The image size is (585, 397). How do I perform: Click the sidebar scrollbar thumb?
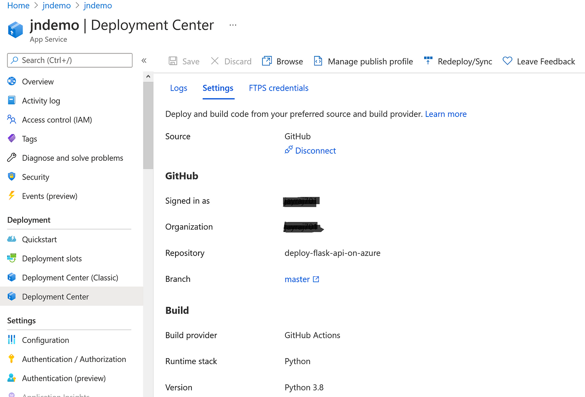point(148,125)
